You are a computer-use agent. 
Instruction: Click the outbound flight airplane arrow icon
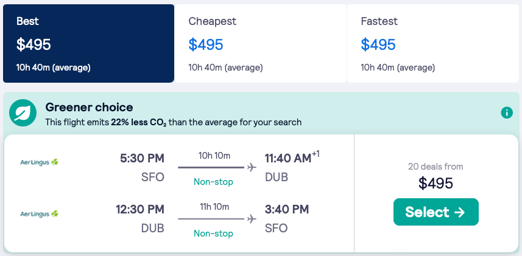point(252,167)
